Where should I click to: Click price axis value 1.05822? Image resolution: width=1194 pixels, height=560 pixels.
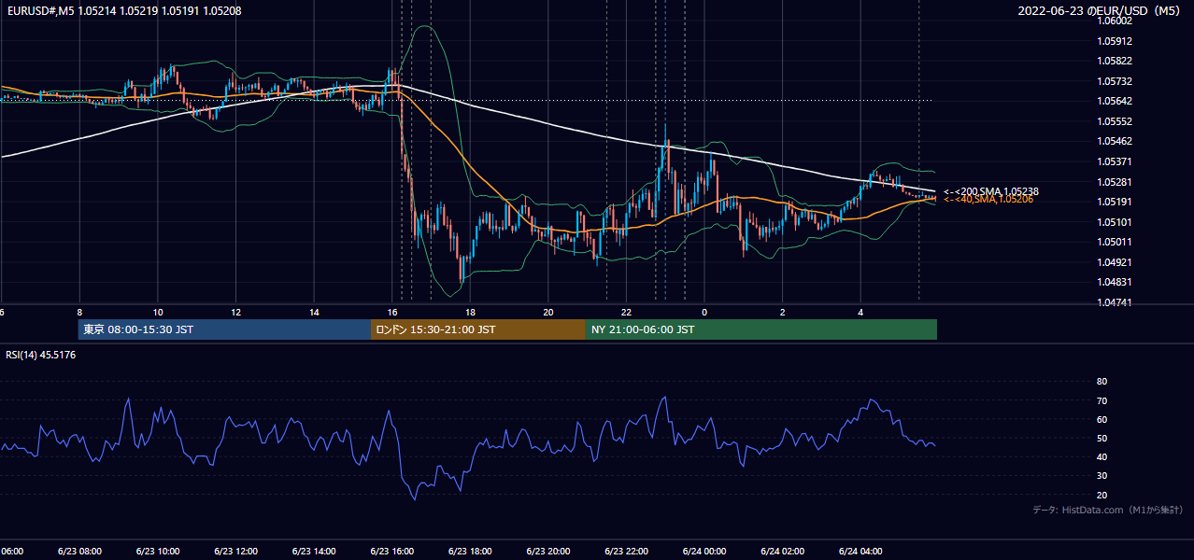tap(1114, 61)
